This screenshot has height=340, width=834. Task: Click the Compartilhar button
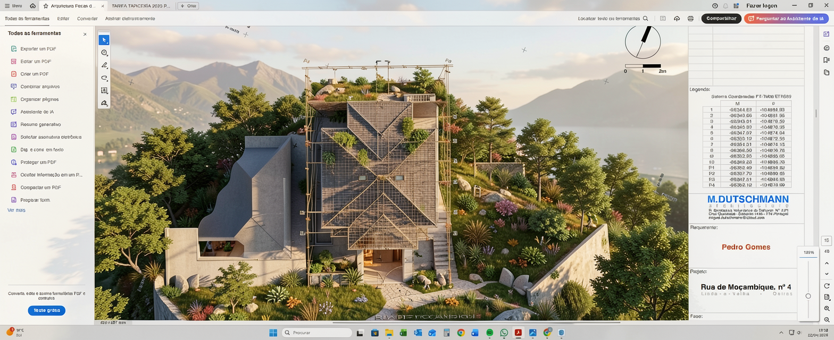pyautogui.click(x=721, y=19)
